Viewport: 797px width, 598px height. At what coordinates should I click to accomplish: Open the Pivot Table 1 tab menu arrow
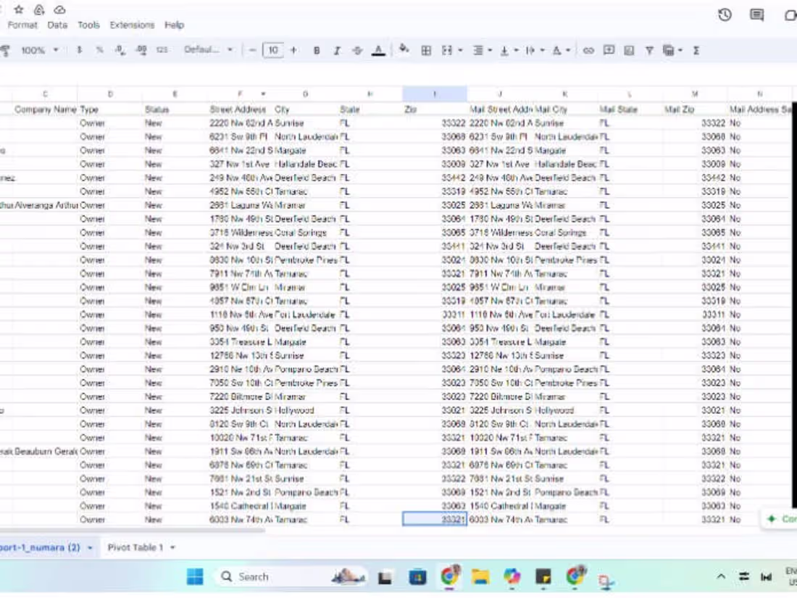[173, 548]
